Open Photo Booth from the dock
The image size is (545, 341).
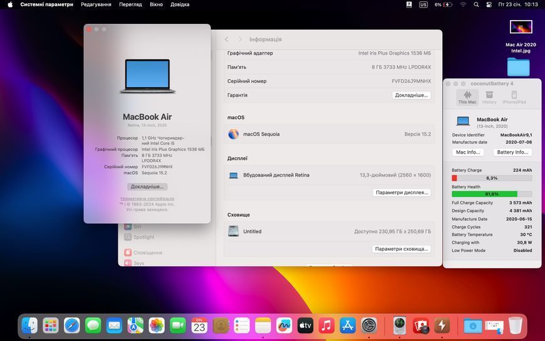click(x=421, y=326)
